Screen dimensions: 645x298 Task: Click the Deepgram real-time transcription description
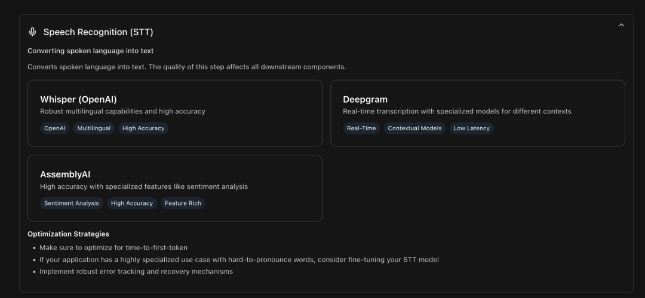(457, 111)
